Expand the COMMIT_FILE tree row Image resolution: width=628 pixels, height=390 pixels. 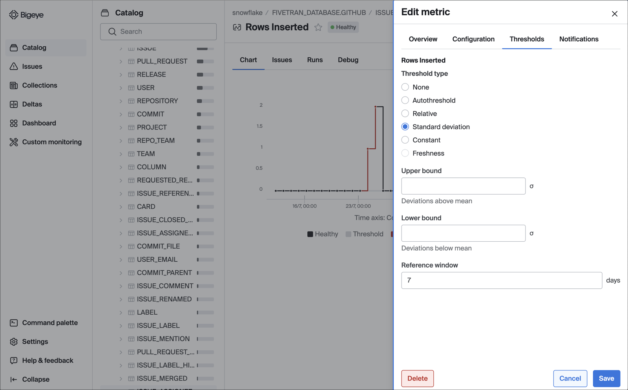121,246
